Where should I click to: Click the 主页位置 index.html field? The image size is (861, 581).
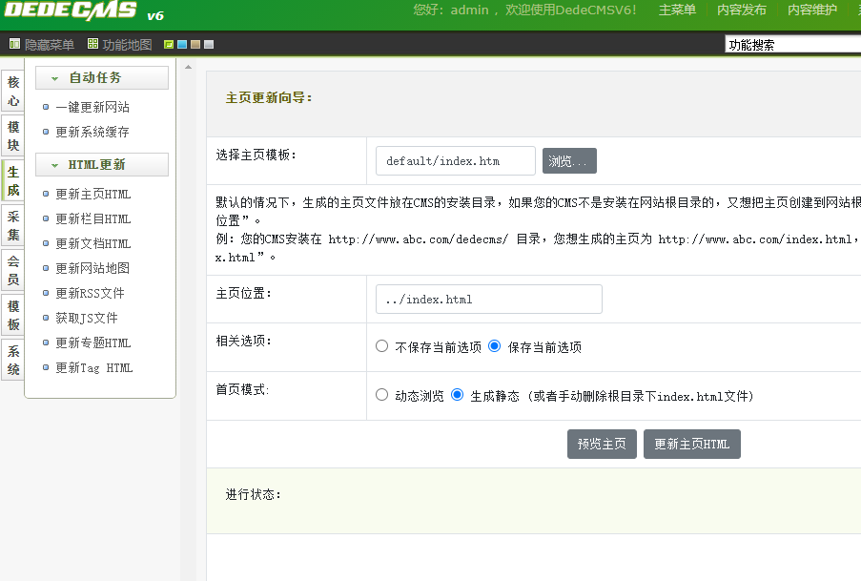[489, 299]
